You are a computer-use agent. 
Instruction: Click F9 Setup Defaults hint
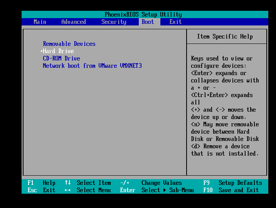point(232,183)
